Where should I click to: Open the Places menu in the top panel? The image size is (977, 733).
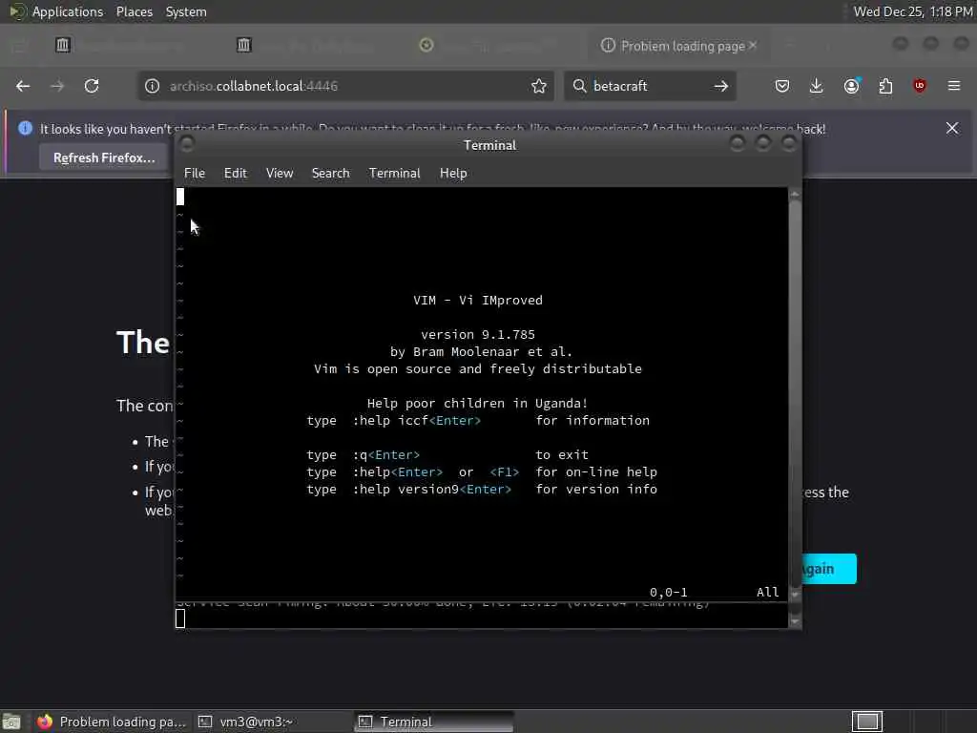(x=134, y=11)
